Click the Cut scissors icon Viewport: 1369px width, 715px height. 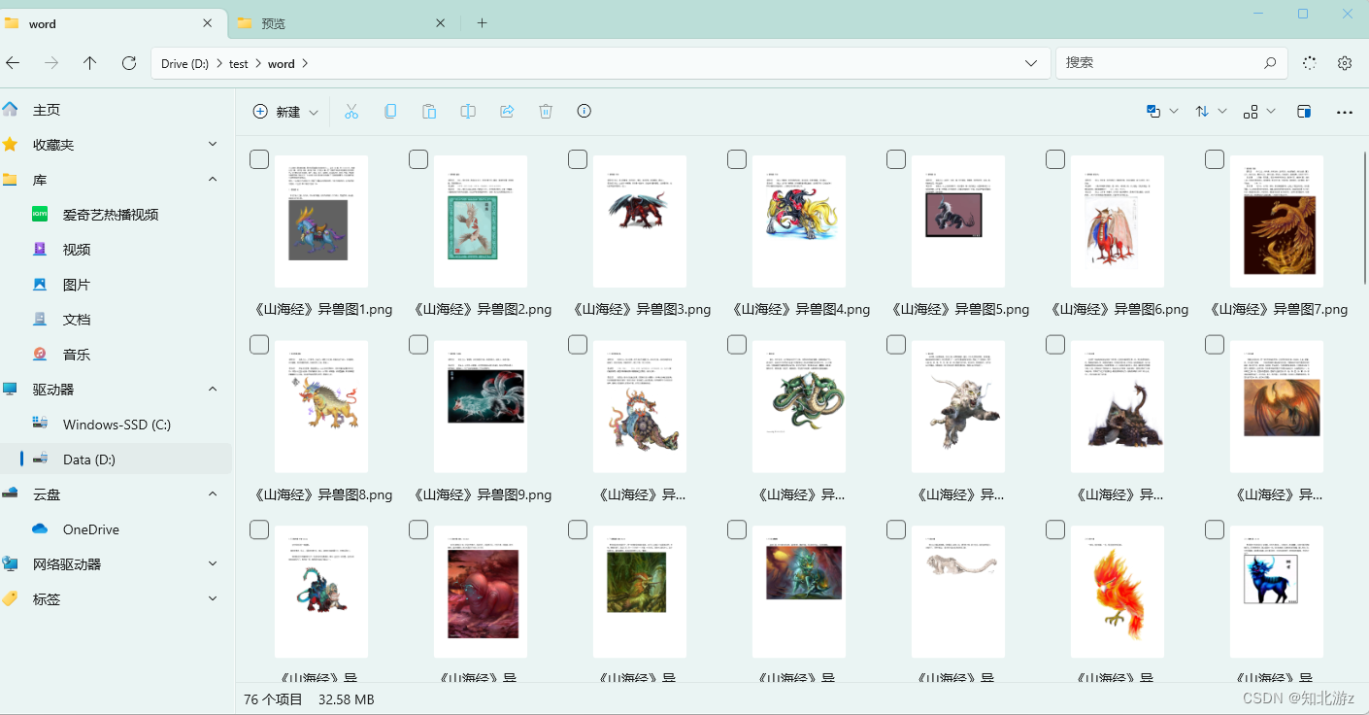[351, 112]
